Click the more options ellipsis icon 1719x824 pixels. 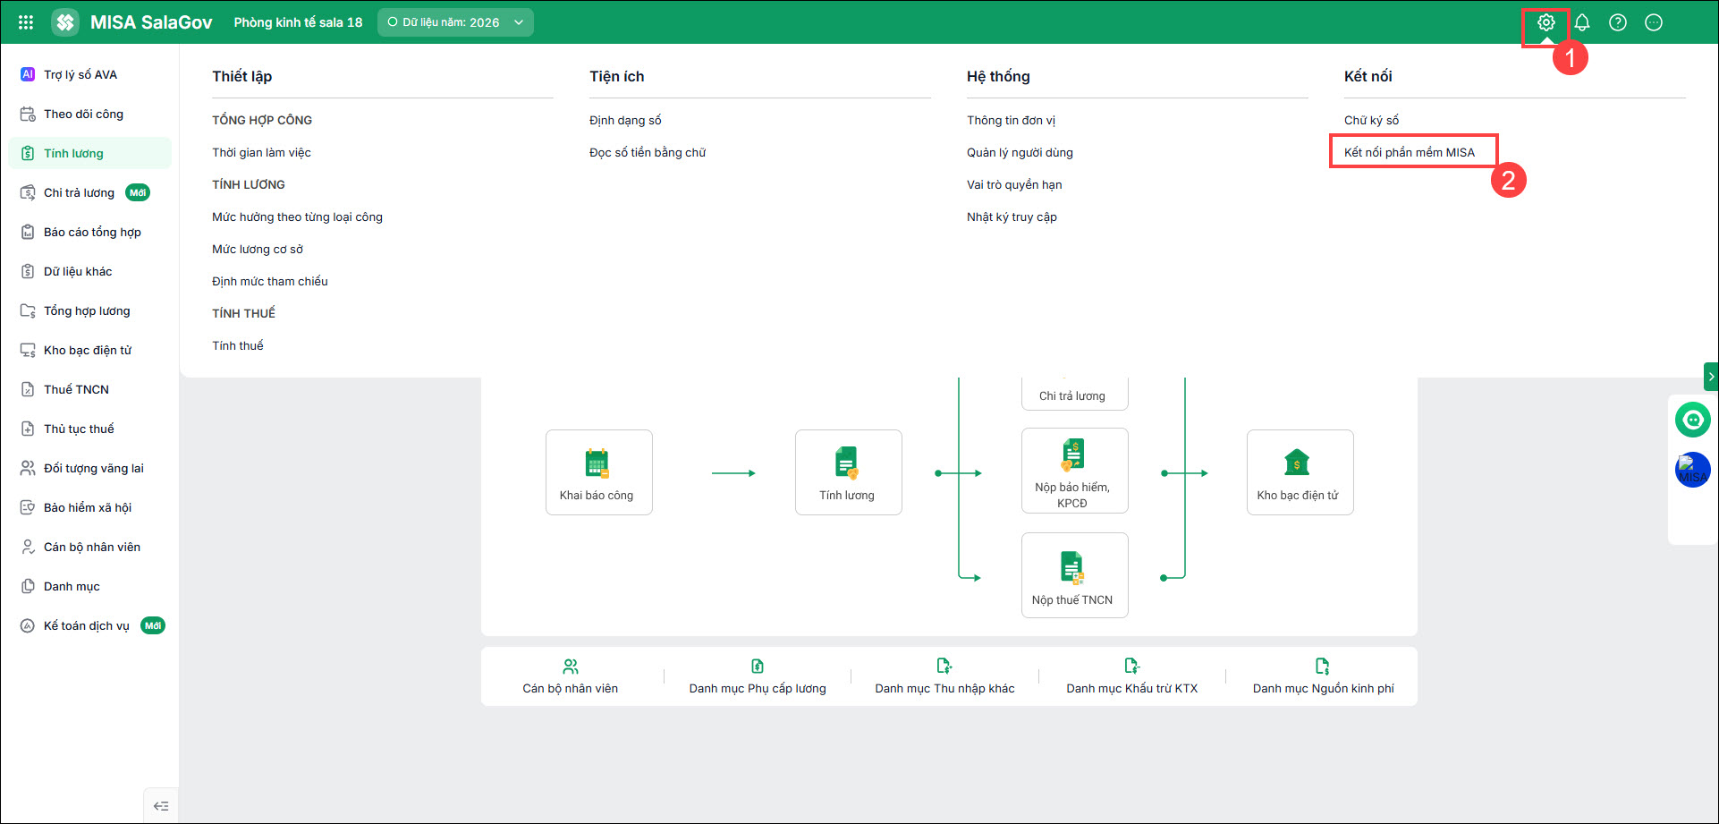(x=1654, y=22)
